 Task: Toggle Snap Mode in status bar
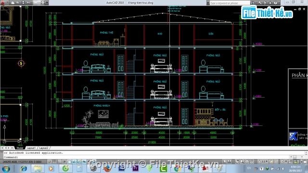coord(49,161)
